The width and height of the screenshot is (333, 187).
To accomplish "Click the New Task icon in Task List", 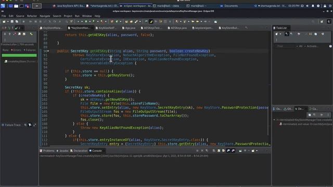I will [276, 34].
